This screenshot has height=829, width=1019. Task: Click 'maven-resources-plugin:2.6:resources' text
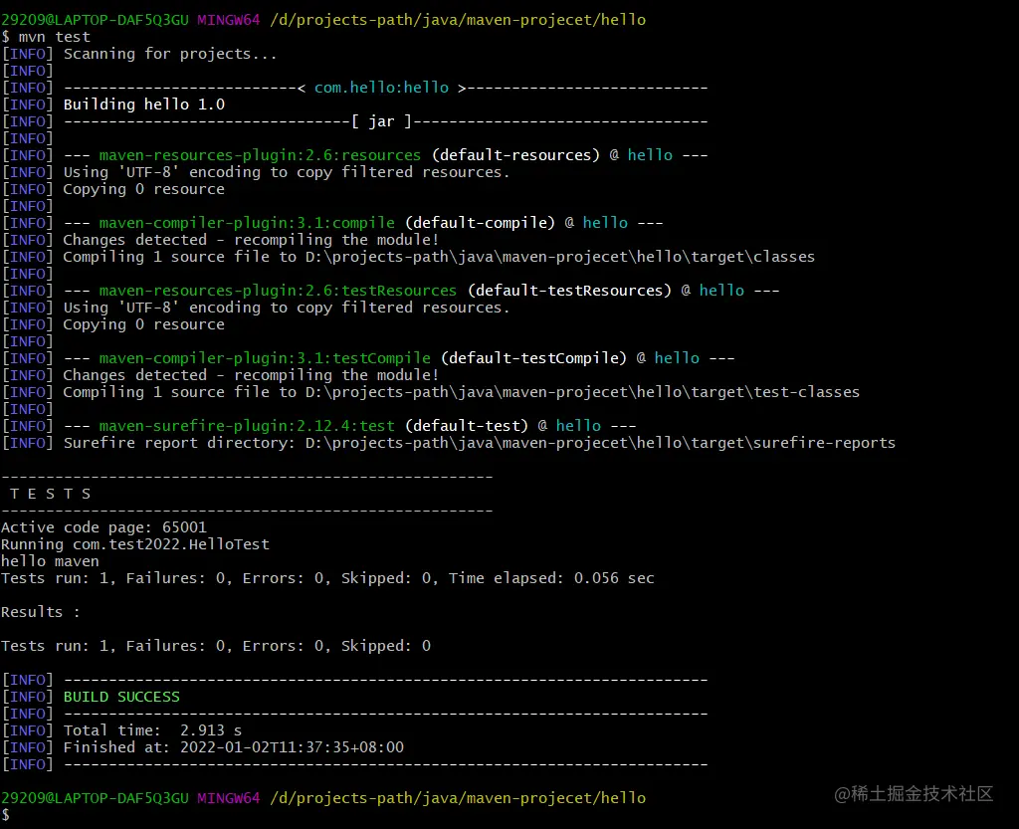point(260,155)
